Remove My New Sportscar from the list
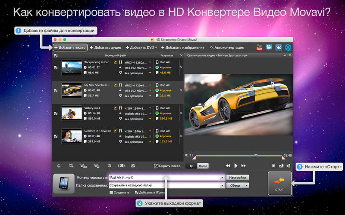The image size is (345, 215). coord(181,90)
